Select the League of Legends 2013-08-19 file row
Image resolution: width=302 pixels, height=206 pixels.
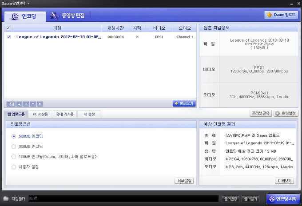[100, 37]
